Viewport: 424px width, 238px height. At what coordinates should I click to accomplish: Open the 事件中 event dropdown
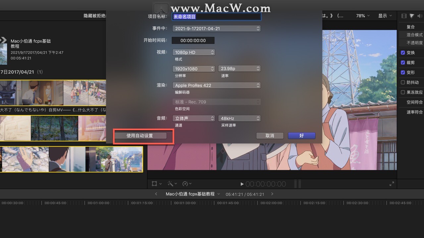point(217,29)
